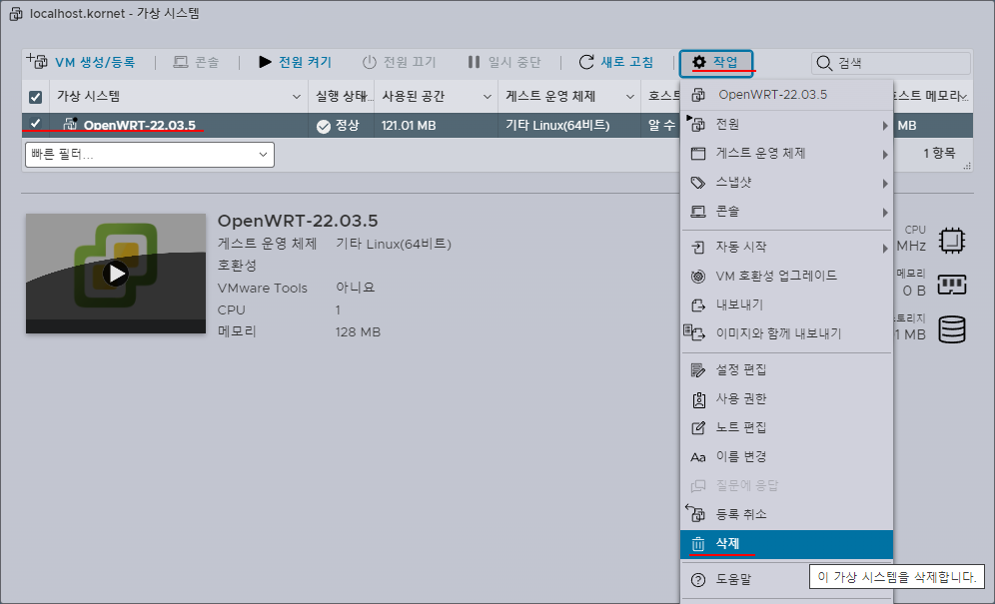This screenshot has width=995, height=604.
Task: Toggle the OpenWRT-22.03.5 row checkbox
Action: click(x=36, y=124)
